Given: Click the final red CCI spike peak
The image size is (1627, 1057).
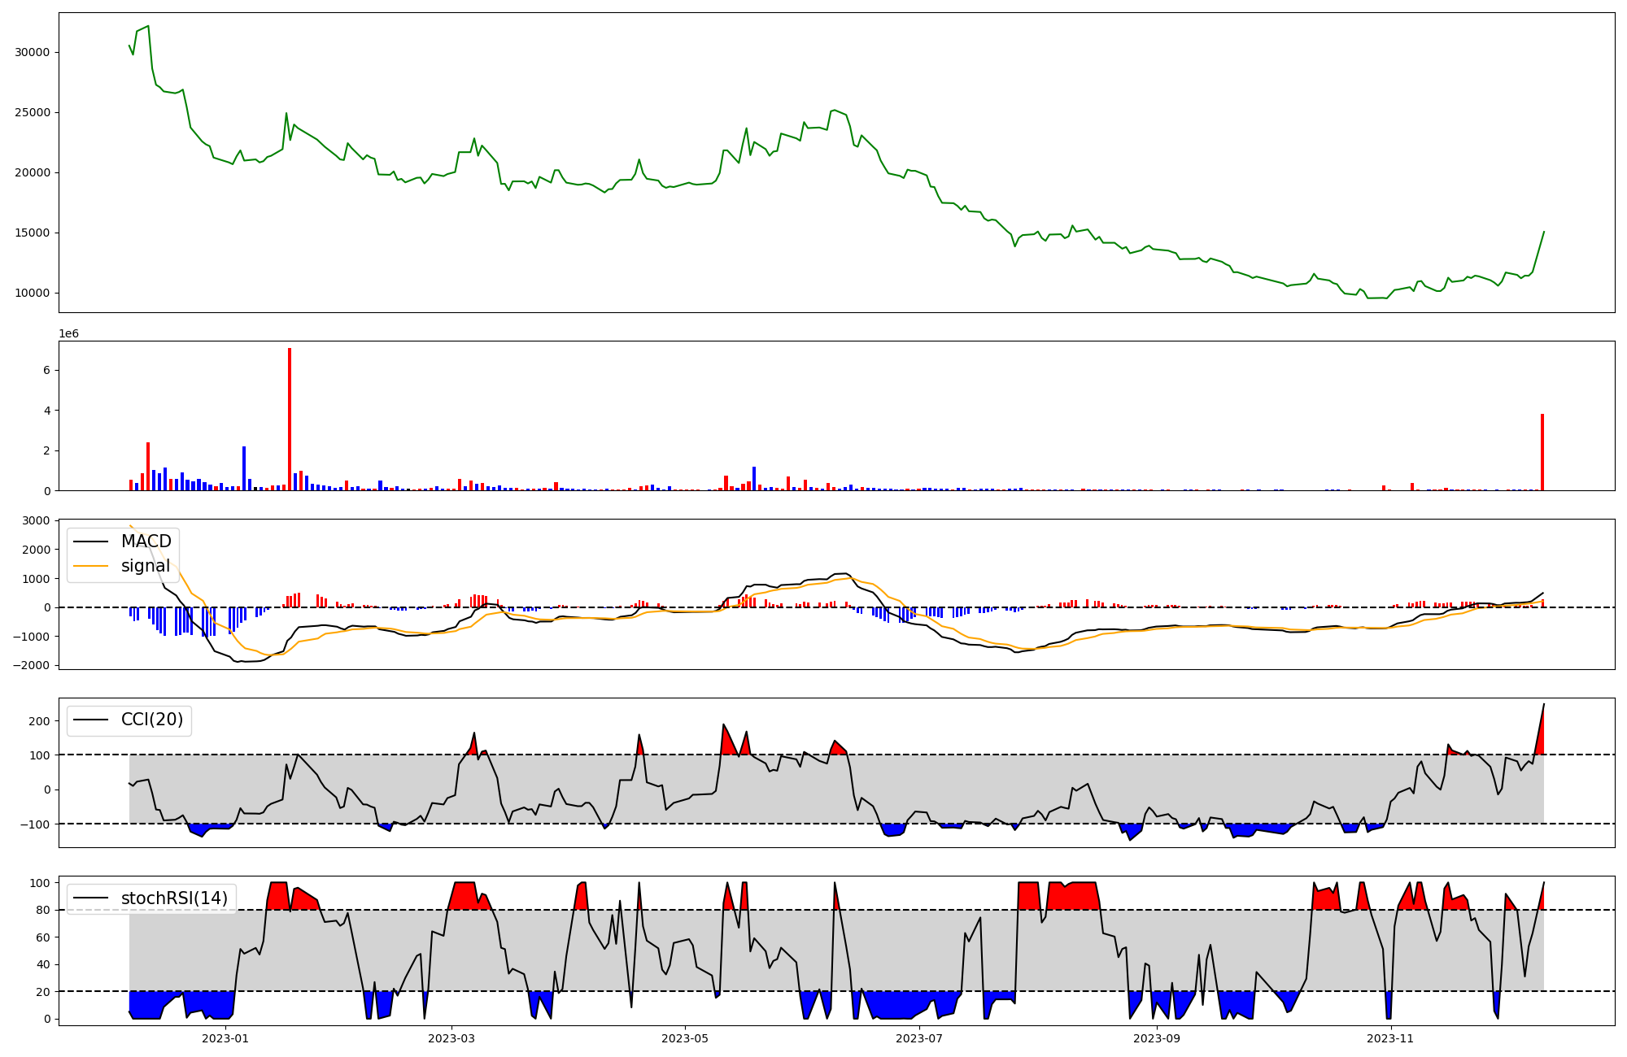Looking at the screenshot, I should tap(1543, 706).
